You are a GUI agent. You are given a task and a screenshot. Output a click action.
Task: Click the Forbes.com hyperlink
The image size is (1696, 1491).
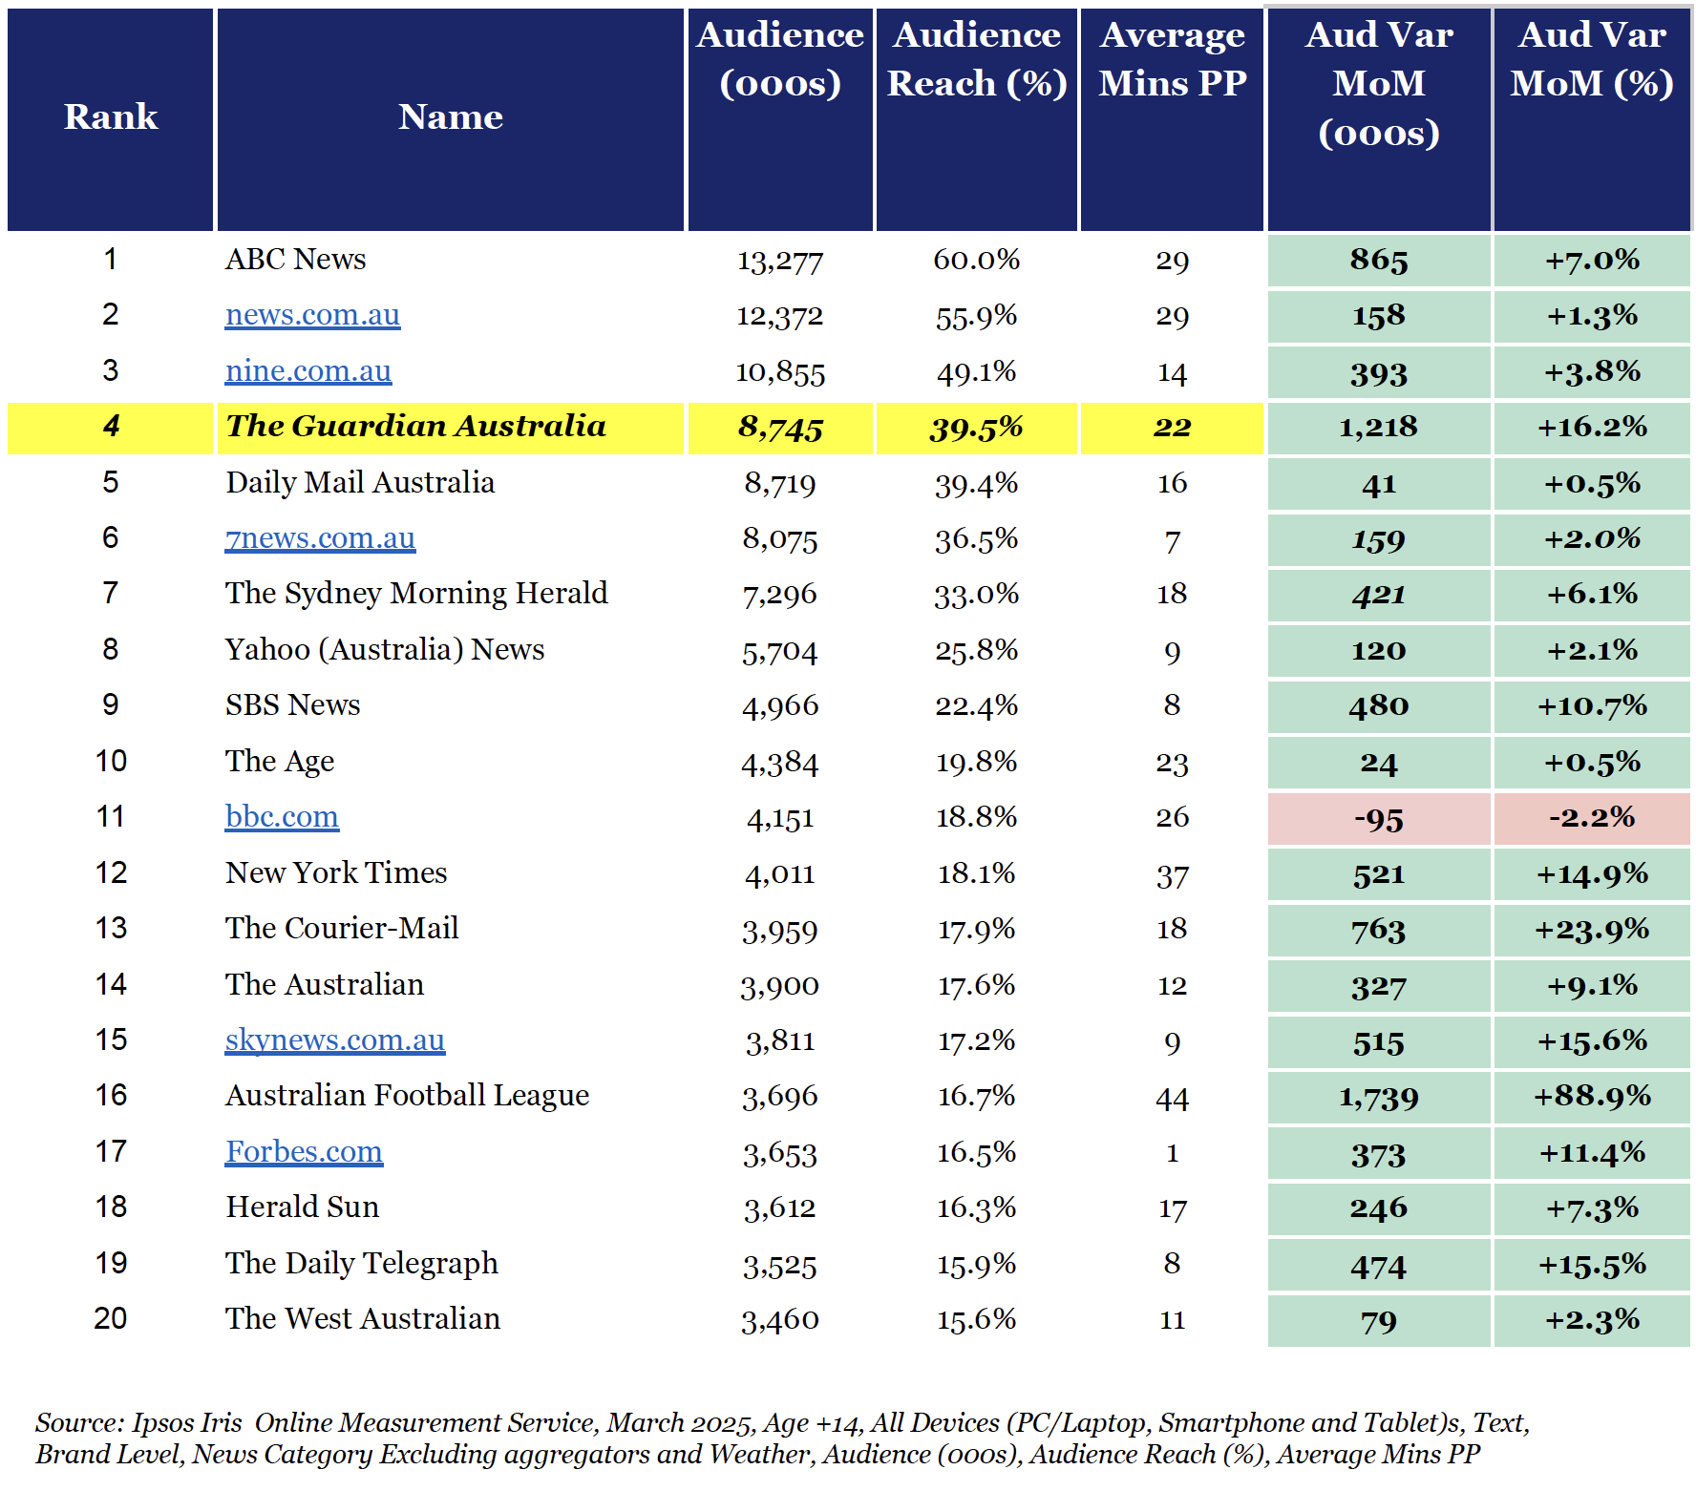coord(304,1152)
